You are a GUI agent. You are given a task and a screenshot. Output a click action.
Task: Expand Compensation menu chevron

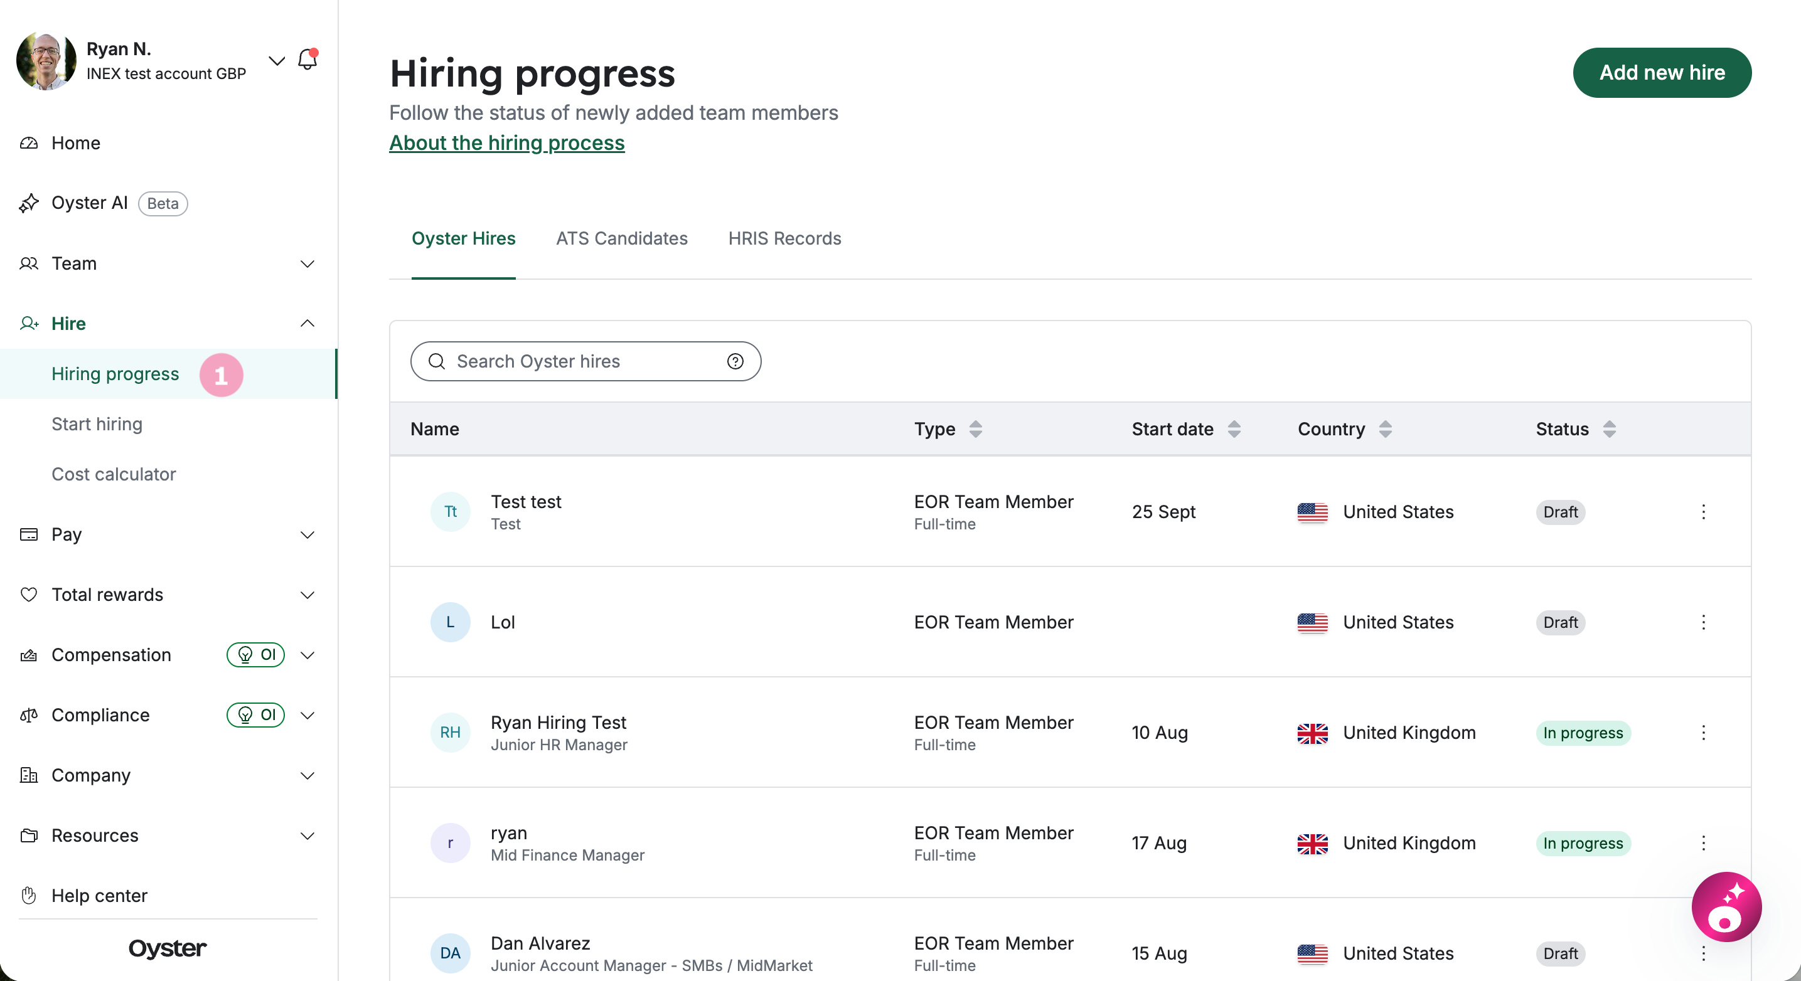point(307,655)
